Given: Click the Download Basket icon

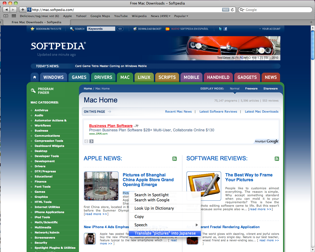Looking at the screenshot, I should [x=135, y=29].
